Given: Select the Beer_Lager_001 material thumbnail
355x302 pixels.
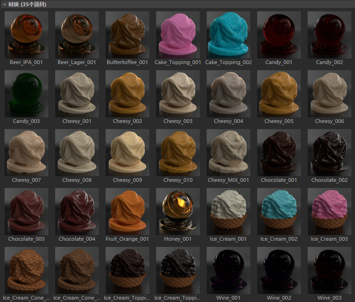Looking at the screenshot, I should click(77, 35).
